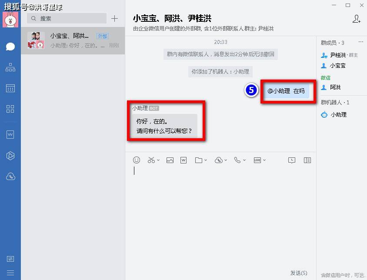Toggle the group side panel icon
367x280 pixels.
tap(307, 160)
